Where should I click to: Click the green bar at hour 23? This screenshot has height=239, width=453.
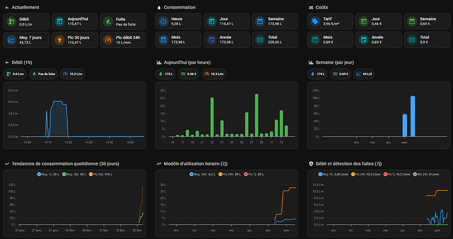212,117
